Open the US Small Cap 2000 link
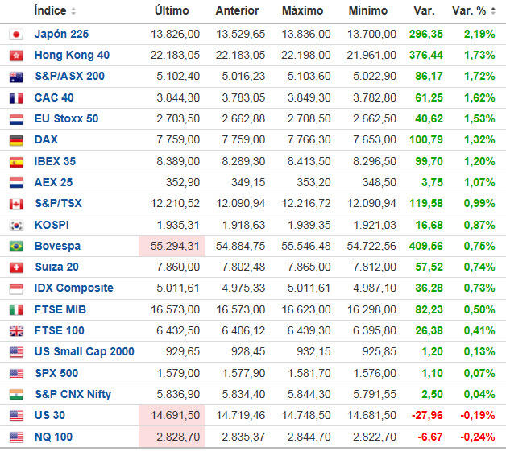The height and width of the screenshot is (452, 506). tap(84, 352)
